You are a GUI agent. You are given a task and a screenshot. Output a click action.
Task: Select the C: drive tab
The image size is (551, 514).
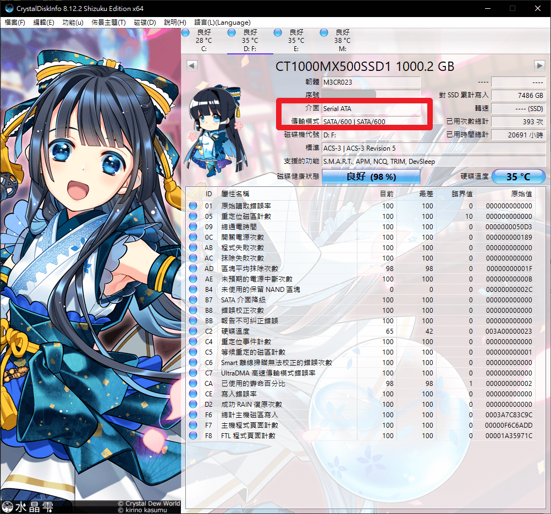click(x=204, y=40)
